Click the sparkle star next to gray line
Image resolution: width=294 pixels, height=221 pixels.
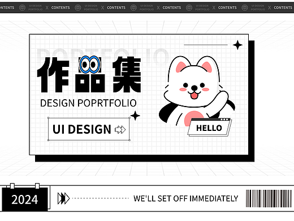click(237, 45)
